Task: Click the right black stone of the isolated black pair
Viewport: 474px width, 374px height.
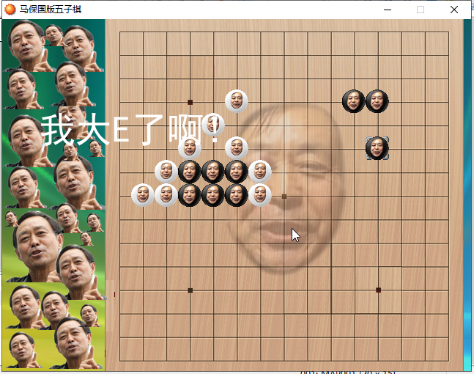Action: coord(377,101)
